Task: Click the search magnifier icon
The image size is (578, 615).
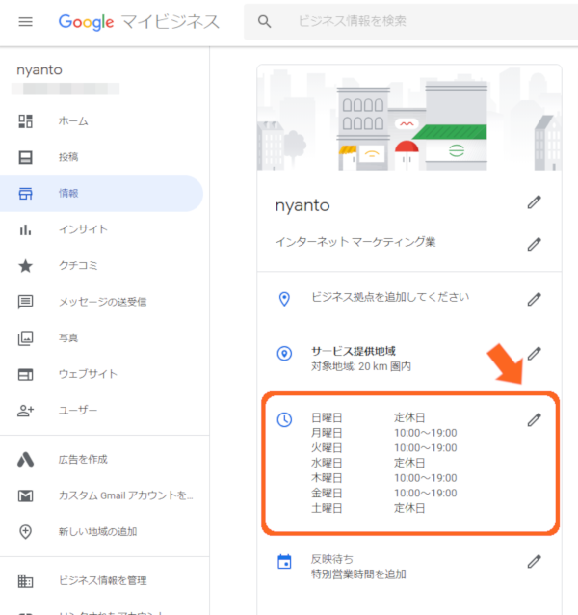Action: [x=265, y=21]
